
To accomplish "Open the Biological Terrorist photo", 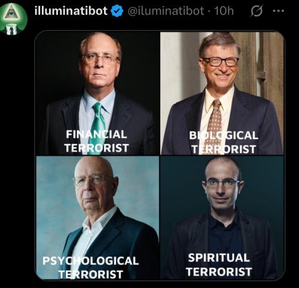I will (222, 93).
